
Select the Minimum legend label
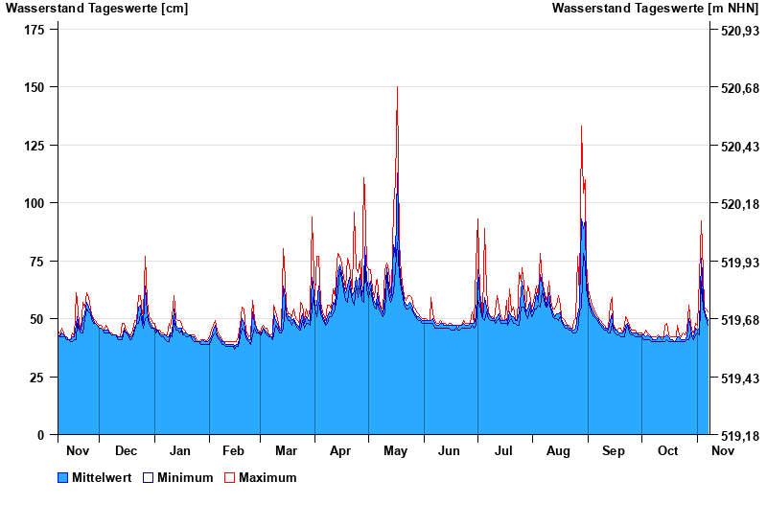point(185,477)
